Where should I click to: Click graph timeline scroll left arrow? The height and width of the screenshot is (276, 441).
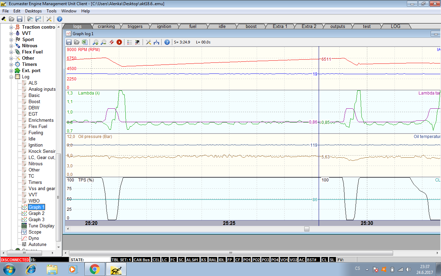coord(68,229)
